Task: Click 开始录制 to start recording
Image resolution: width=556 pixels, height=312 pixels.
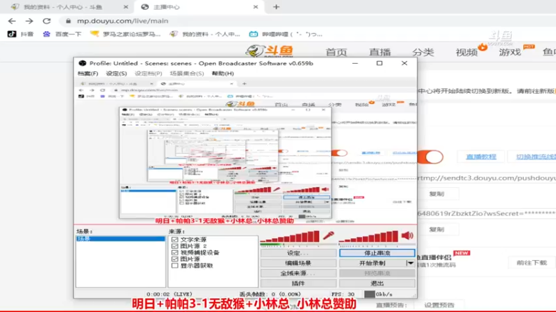Action: pyautogui.click(x=373, y=263)
